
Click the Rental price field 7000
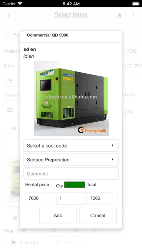click(x=41, y=198)
